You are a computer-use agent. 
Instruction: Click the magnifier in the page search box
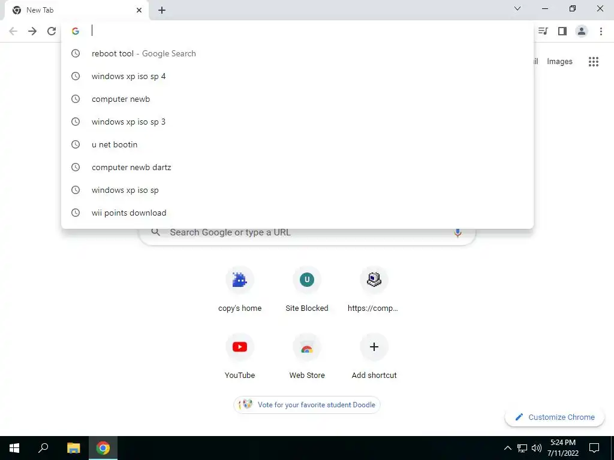155,232
